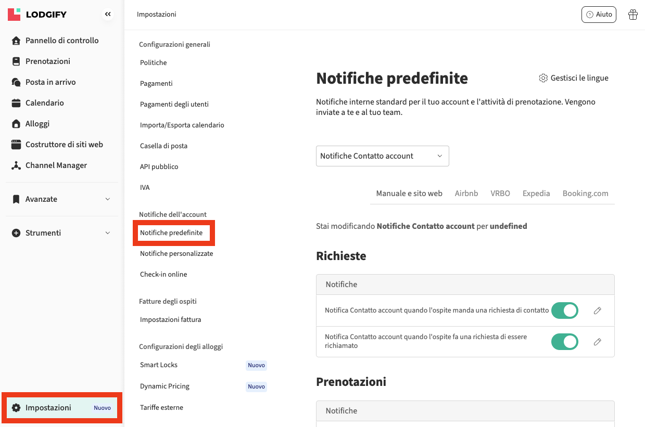Open the Notifiche Contatto account dropdown
Viewport: 645px width, 427px height.
pos(382,156)
